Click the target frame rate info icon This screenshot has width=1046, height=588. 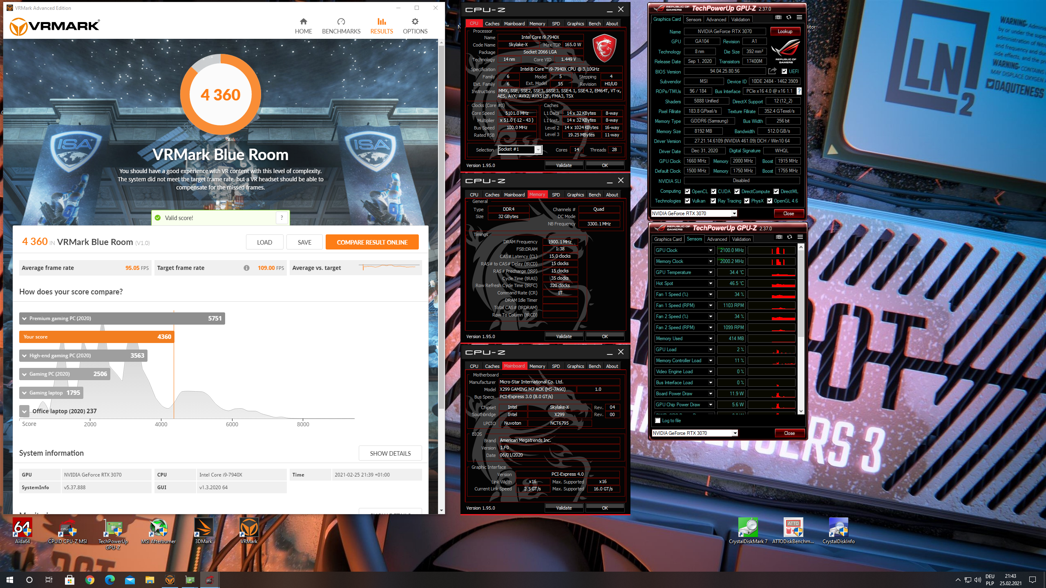246,268
